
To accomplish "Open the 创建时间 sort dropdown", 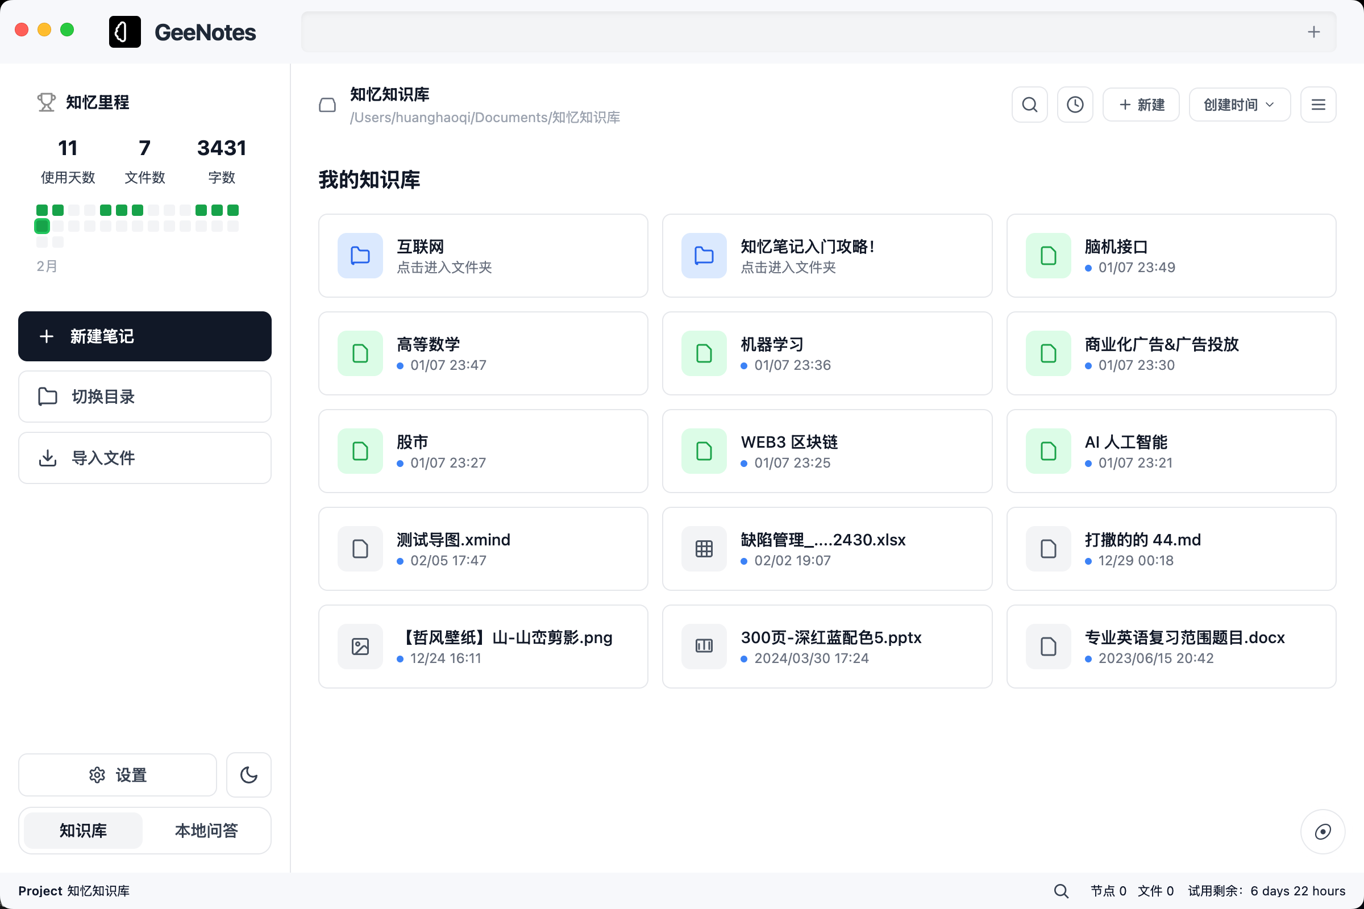I will (1239, 105).
